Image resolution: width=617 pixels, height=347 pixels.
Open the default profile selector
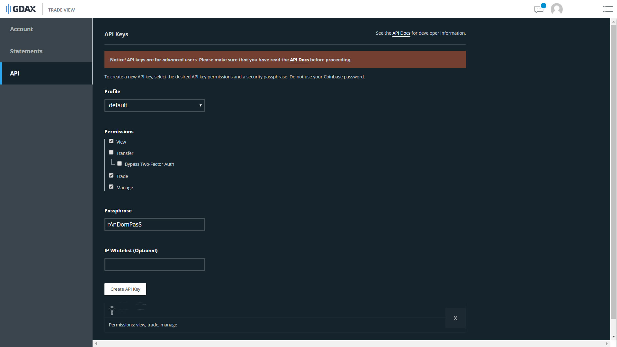pos(154,105)
